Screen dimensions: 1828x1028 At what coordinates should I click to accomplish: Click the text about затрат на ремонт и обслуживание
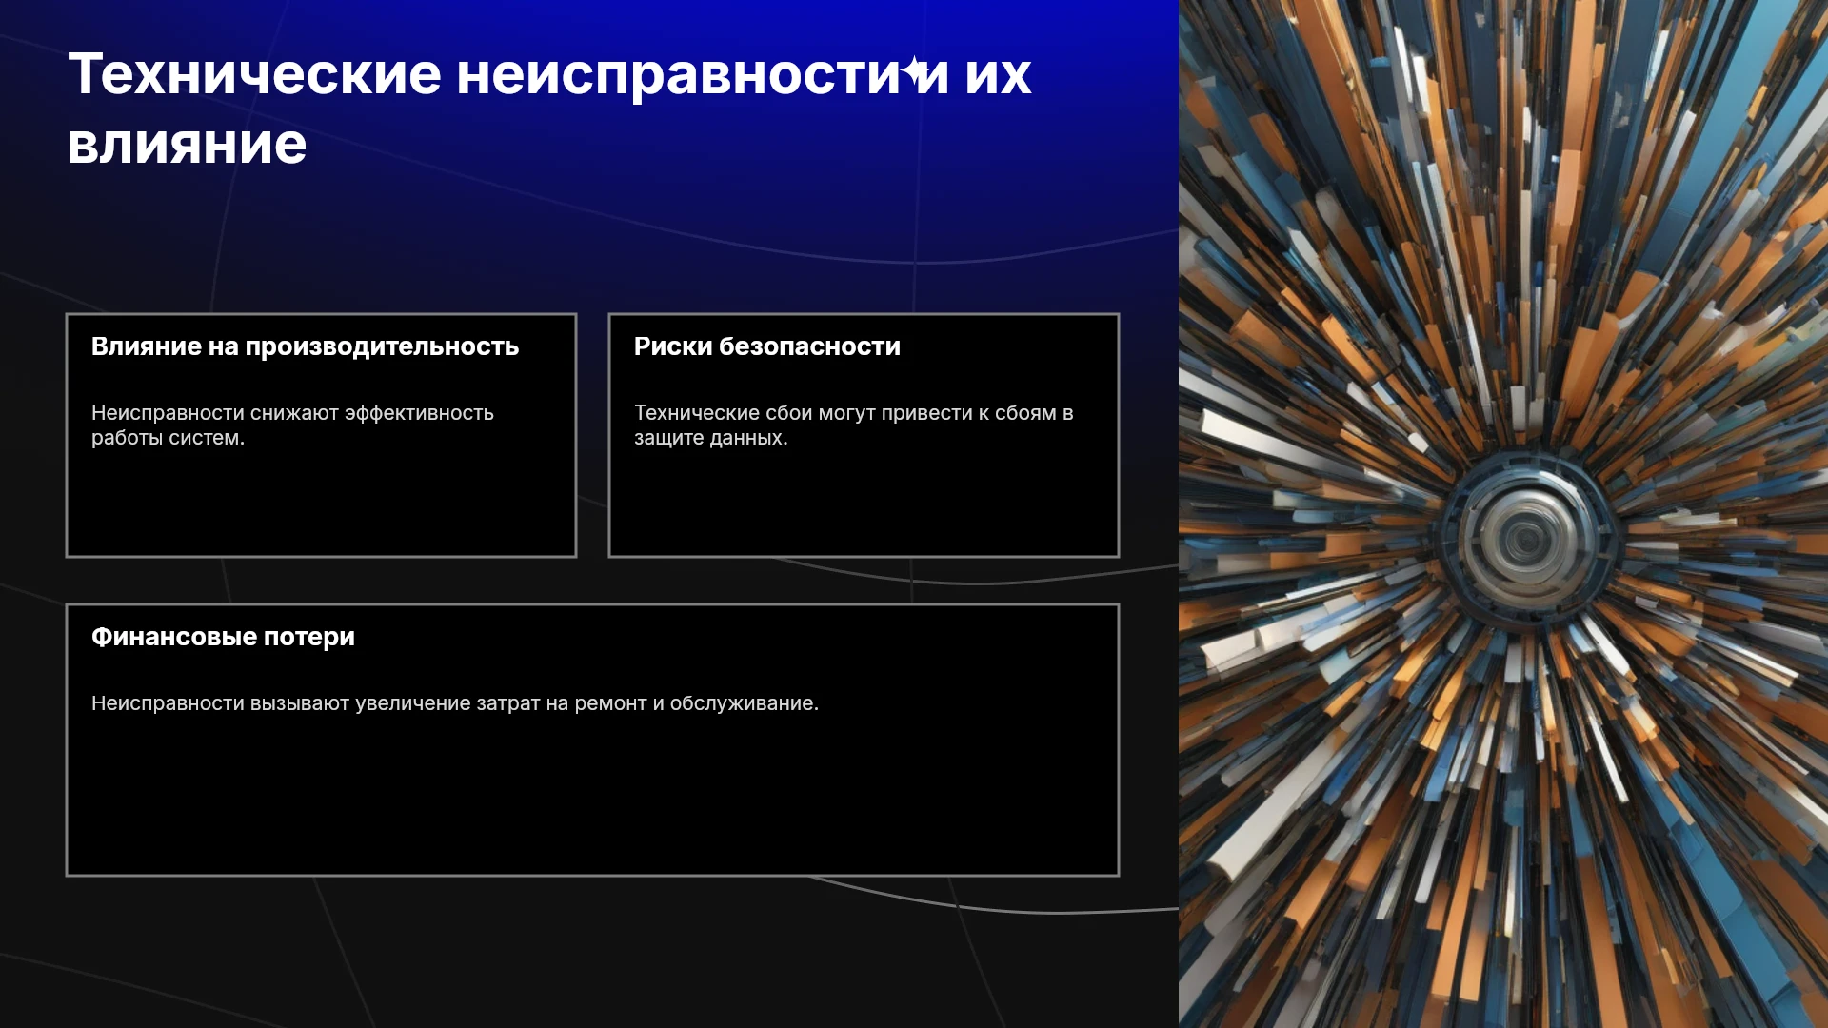pos(455,703)
